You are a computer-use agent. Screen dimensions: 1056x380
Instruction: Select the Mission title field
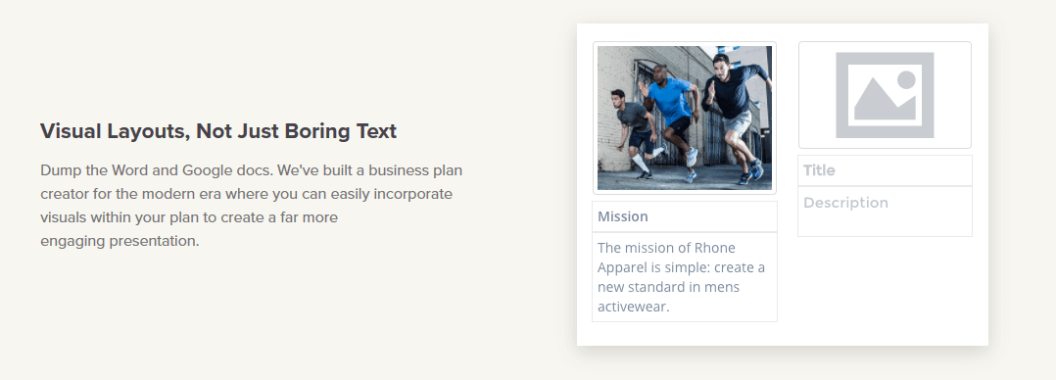pyautogui.click(x=684, y=216)
